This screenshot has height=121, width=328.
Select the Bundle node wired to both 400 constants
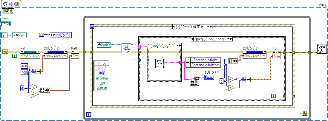click(36, 71)
